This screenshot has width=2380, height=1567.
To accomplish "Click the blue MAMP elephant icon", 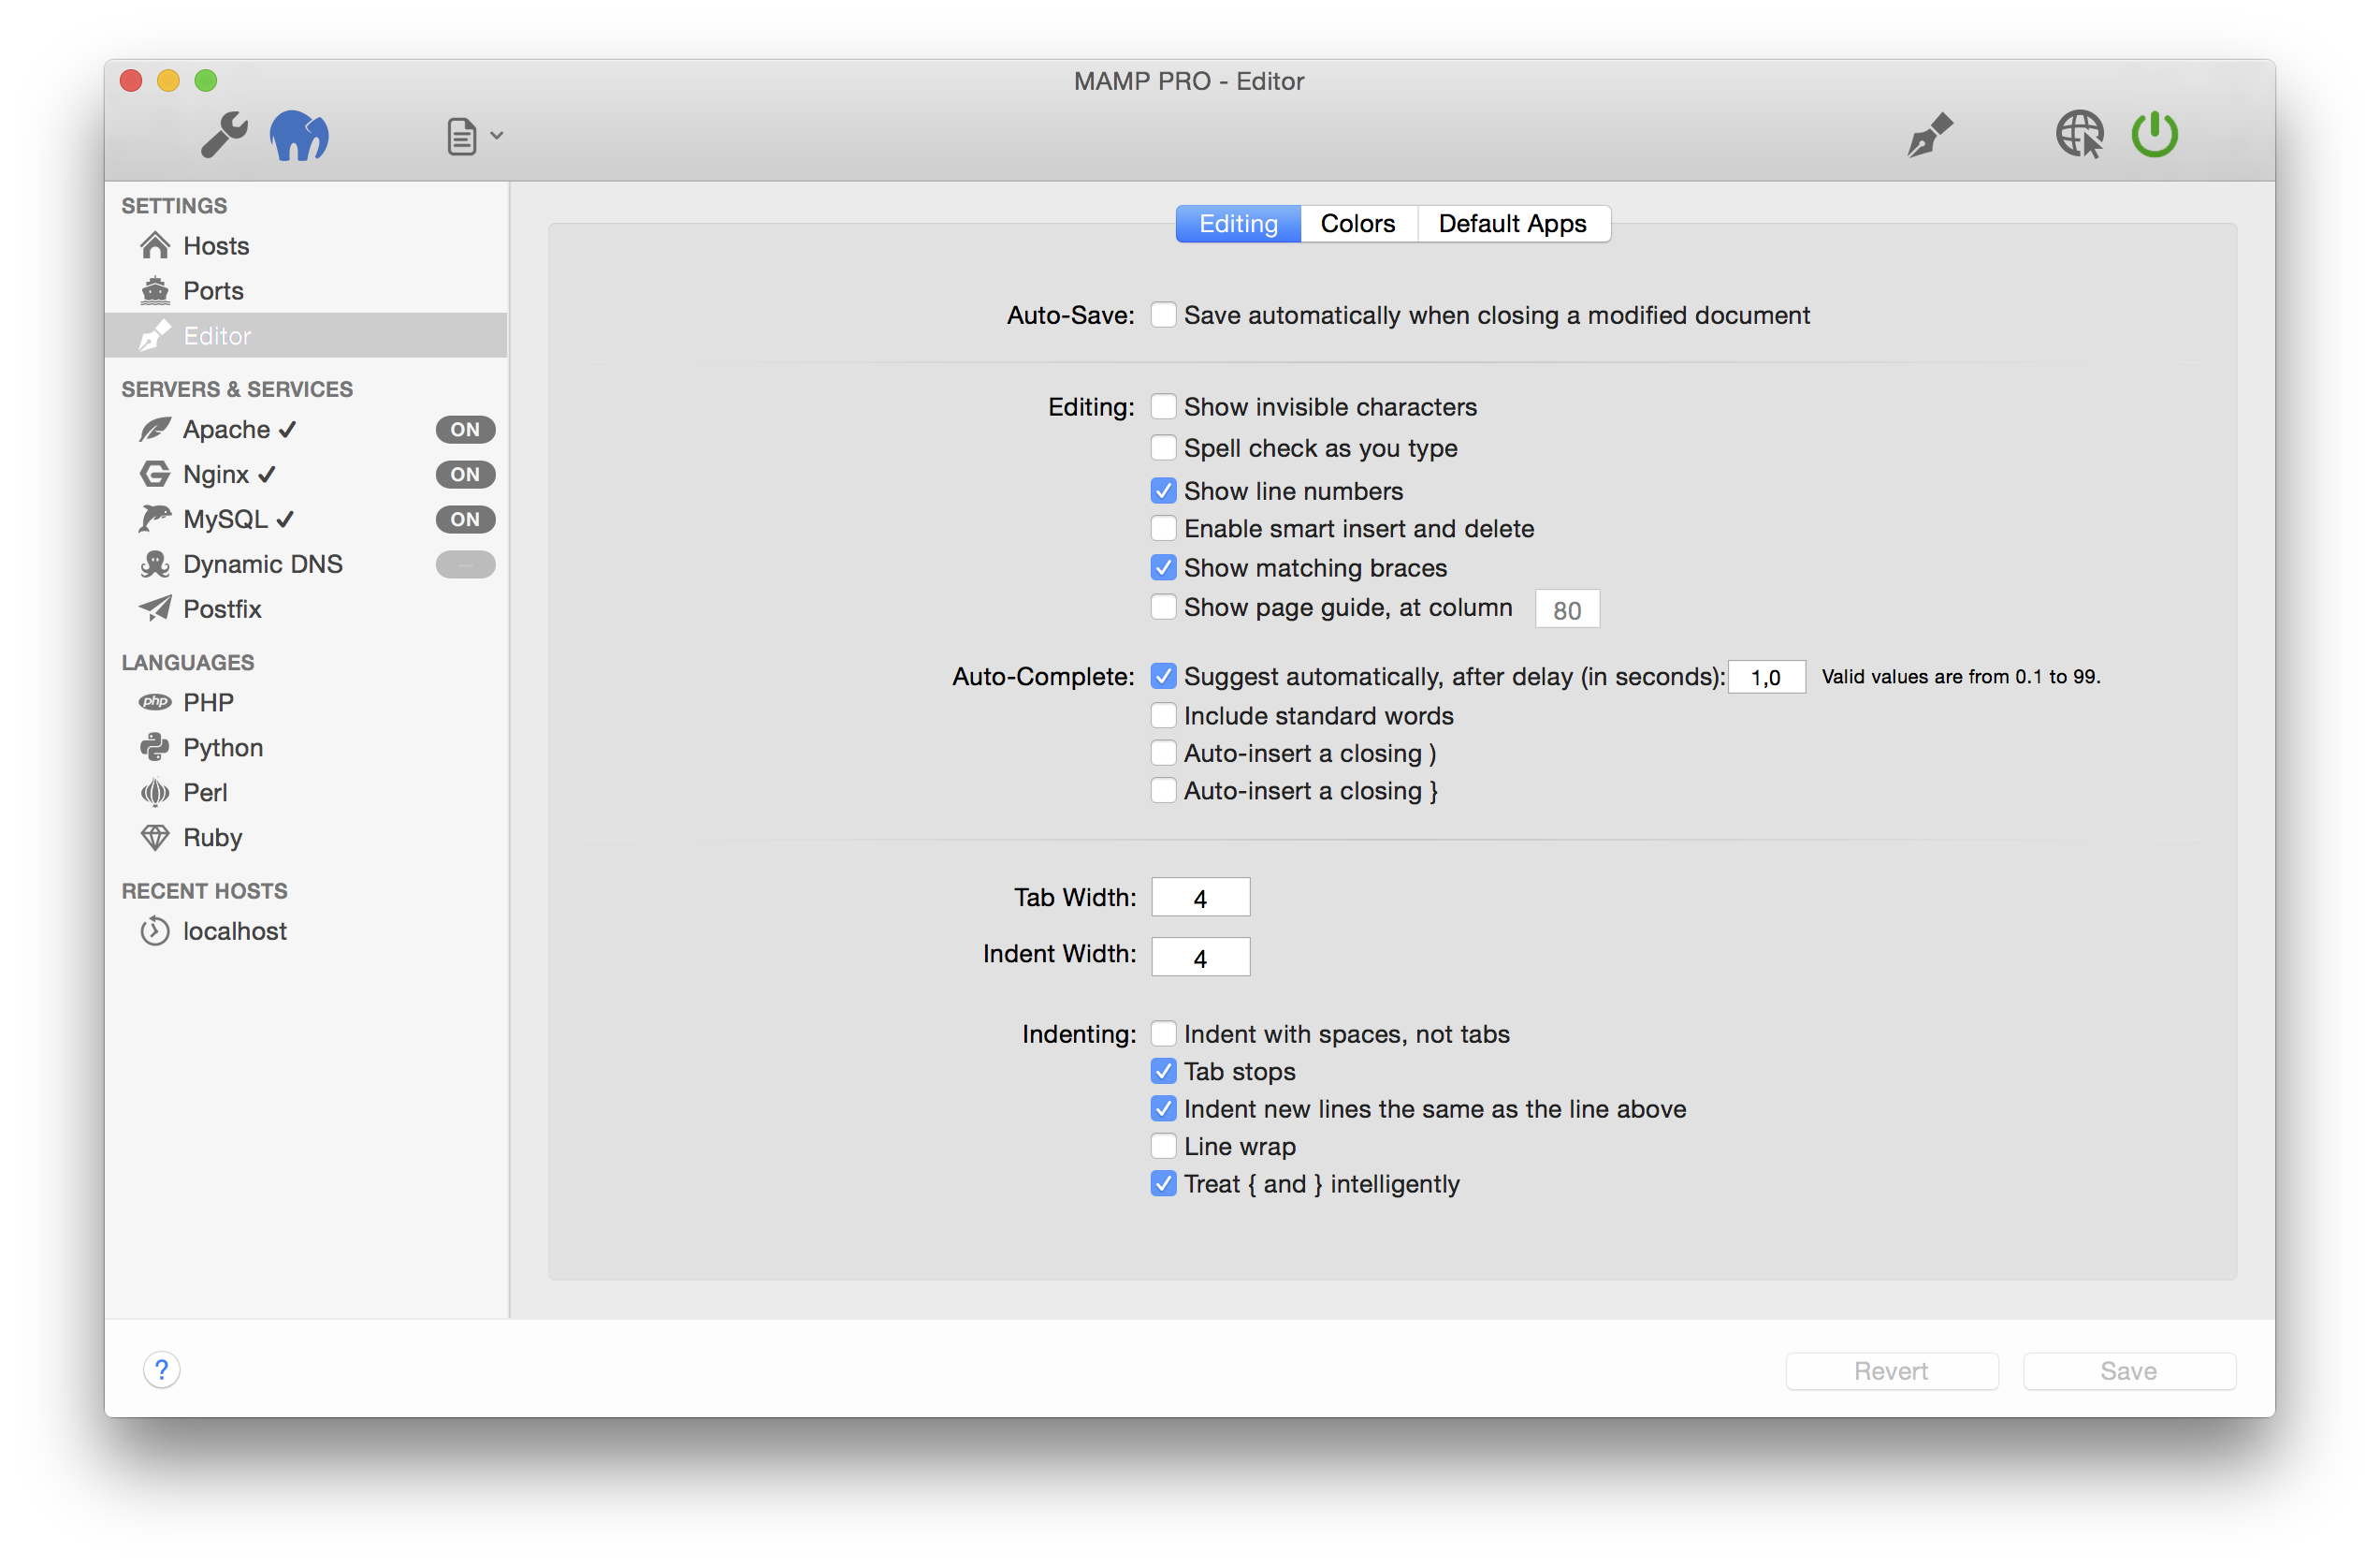I will click(x=299, y=135).
